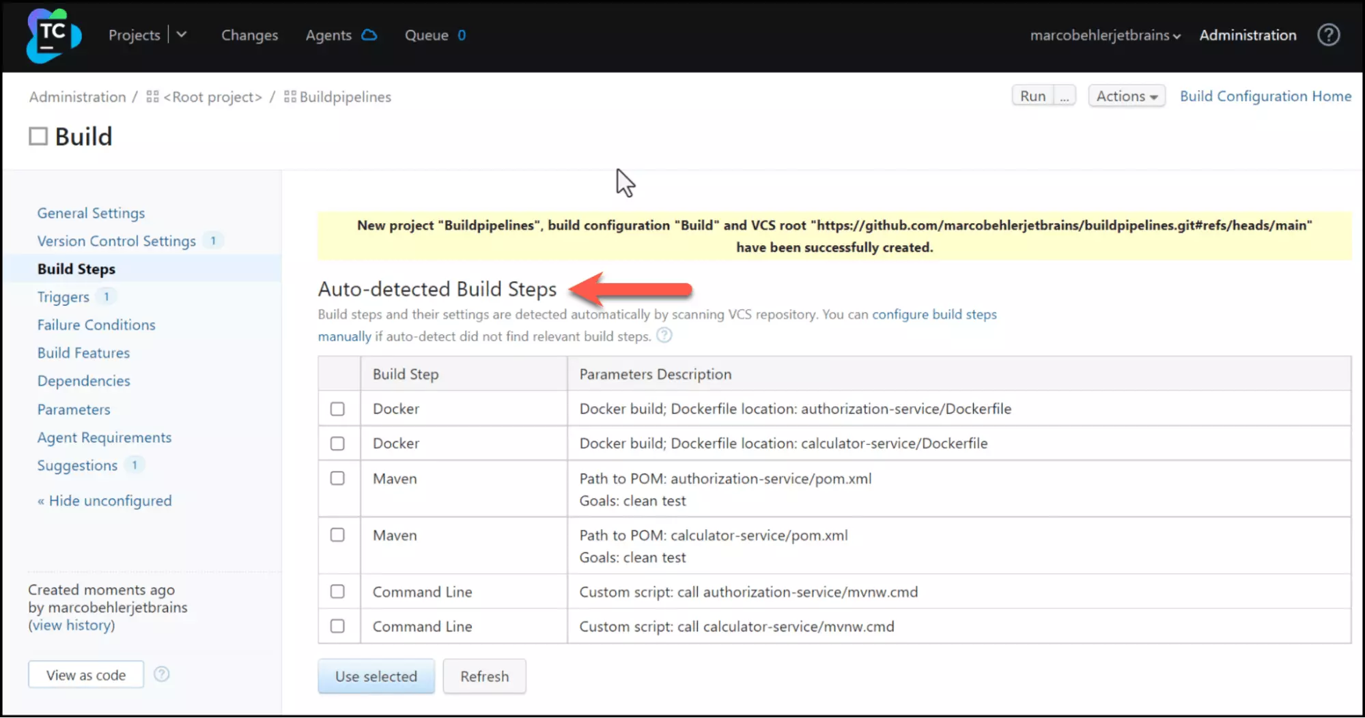Open the help question mark icon in header

click(1328, 35)
